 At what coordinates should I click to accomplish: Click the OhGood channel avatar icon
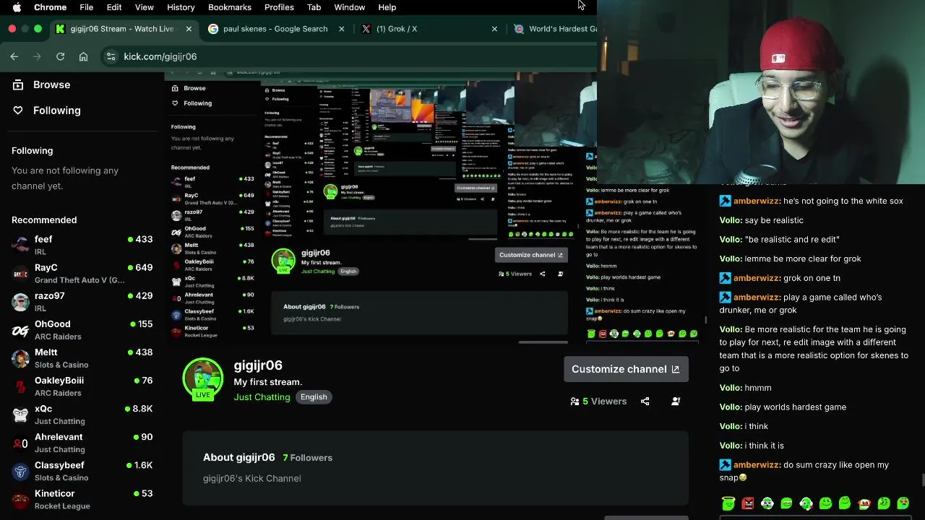click(x=21, y=330)
